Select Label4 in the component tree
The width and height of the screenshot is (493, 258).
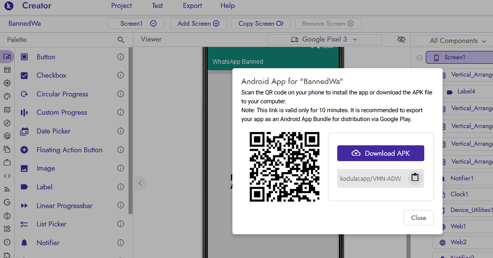(466, 91)
